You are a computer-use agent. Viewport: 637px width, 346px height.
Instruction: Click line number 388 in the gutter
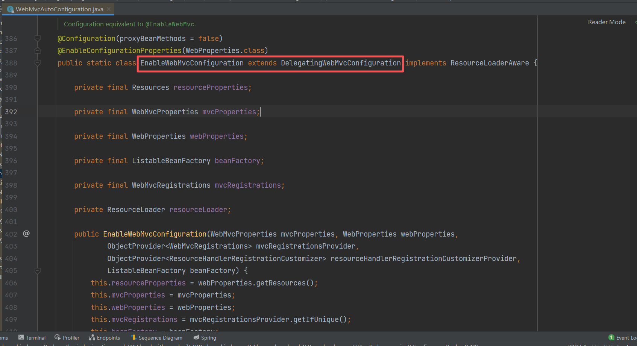[11, 63]
